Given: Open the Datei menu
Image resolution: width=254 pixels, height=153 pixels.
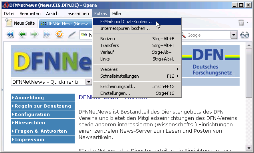Looking at the screenshot, I should coord(9,14).
